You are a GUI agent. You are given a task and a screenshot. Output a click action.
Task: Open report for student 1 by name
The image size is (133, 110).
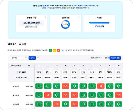(16, 86)
